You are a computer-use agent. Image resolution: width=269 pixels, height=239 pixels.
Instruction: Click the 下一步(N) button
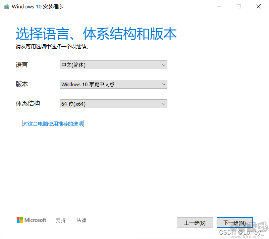click(x=235, y=223)
